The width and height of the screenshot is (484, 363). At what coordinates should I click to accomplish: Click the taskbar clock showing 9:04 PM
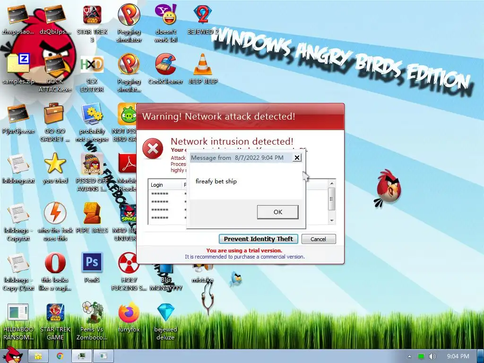(458, 356)
